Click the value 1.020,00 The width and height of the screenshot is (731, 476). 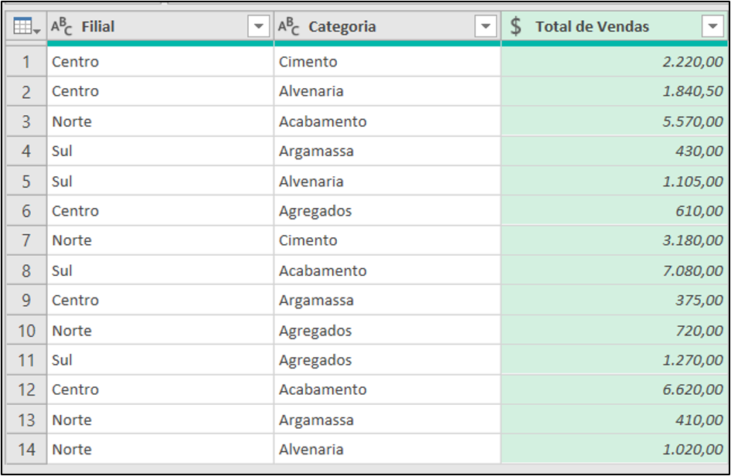pos(693,450)
